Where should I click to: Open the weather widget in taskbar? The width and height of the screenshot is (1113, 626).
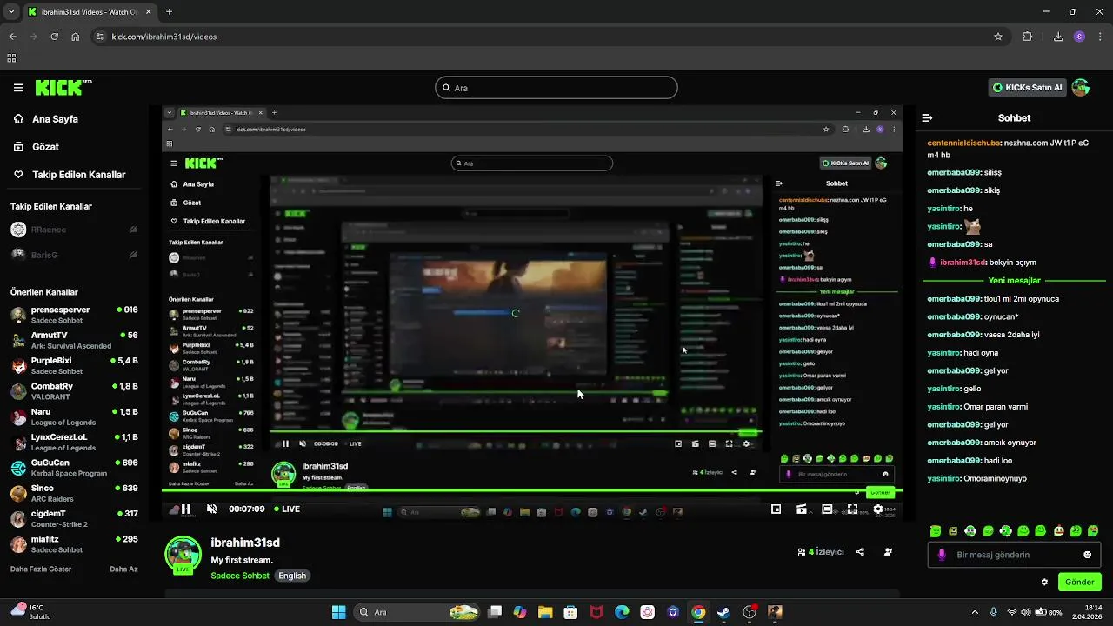(x=30, y=612)
